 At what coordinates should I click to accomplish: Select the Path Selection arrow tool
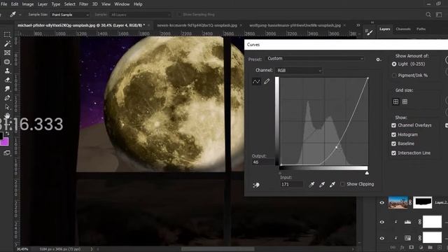pos(7,107)
